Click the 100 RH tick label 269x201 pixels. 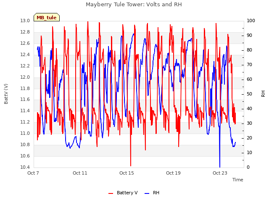pos(251,21)
